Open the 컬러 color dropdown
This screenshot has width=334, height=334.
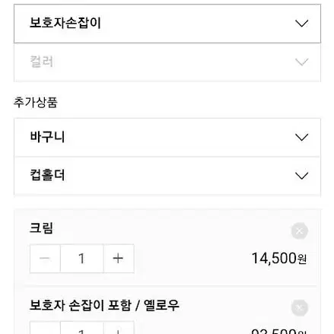[x=167, y=62]
